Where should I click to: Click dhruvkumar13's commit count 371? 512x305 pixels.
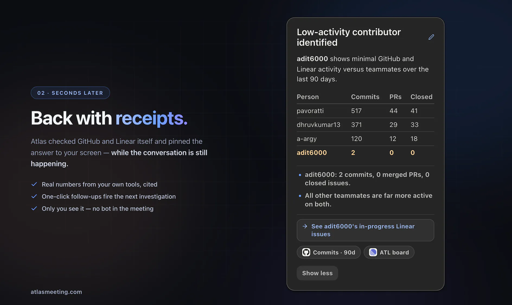[356, 125]
